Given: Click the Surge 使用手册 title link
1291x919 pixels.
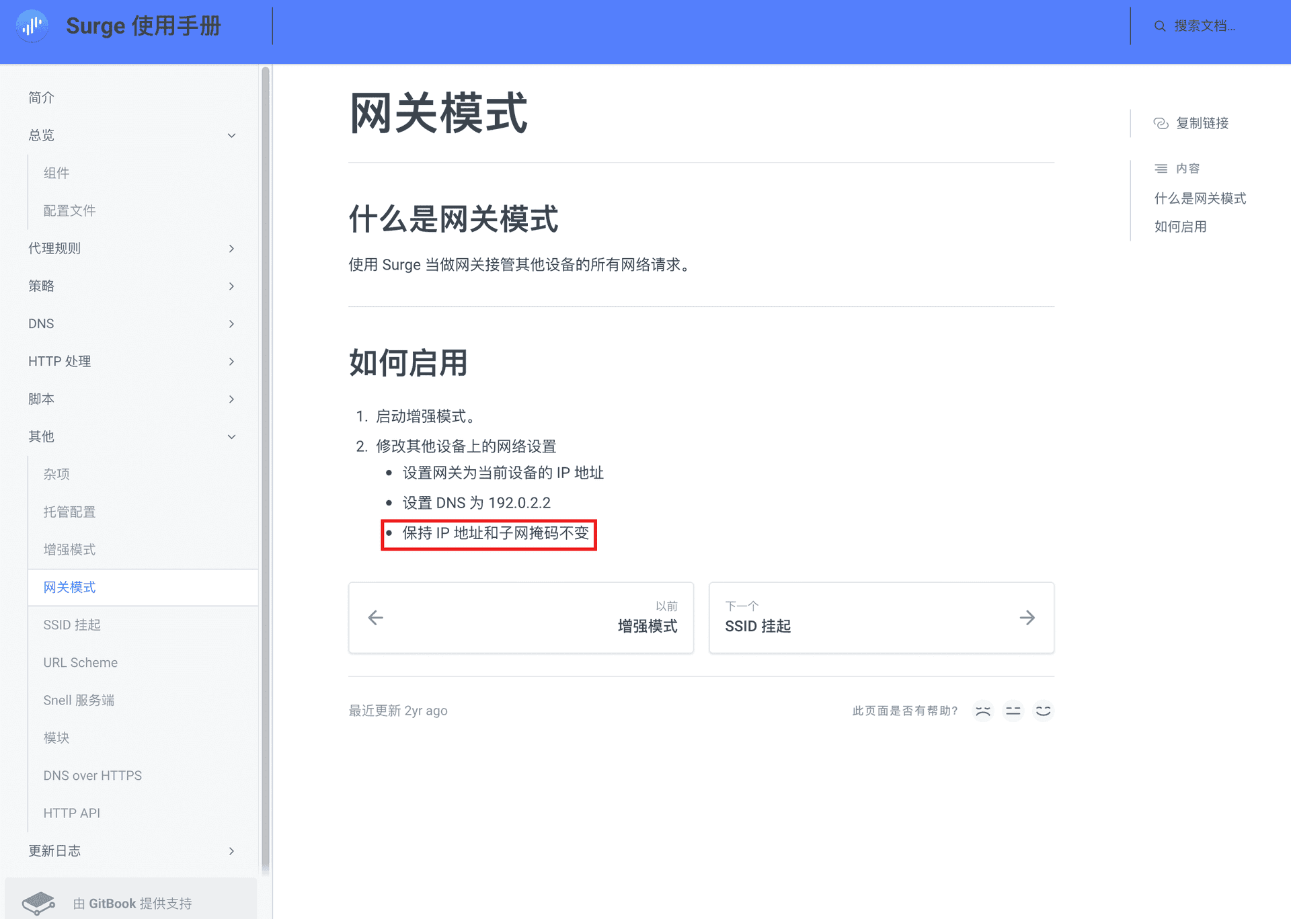Looking at the screenshot, I should tap(143, 26).
